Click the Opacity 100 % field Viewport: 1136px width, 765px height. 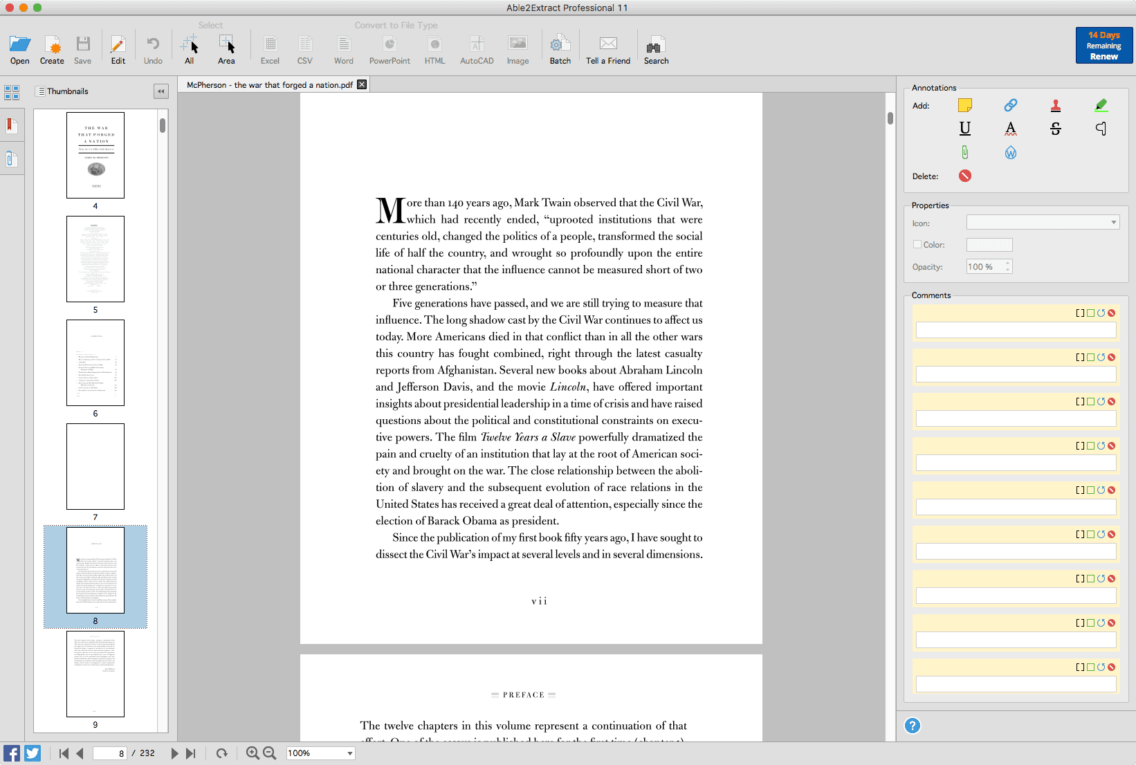click(x=985, y=266)
